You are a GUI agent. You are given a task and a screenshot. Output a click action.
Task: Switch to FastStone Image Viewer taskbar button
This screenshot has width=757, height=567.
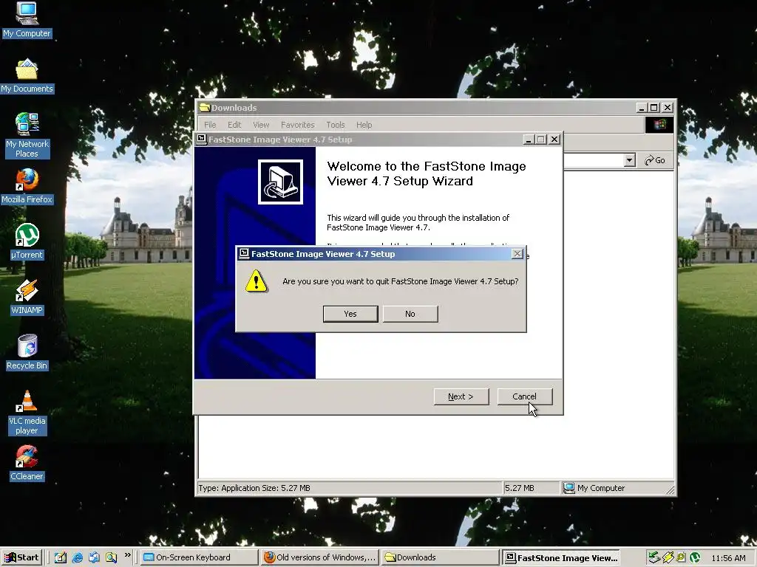(x=560, y=558)
